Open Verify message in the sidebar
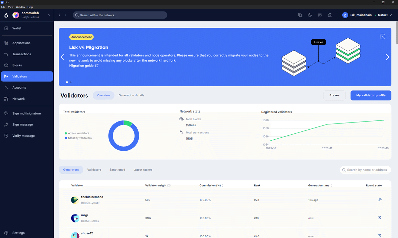 [27, 136]
